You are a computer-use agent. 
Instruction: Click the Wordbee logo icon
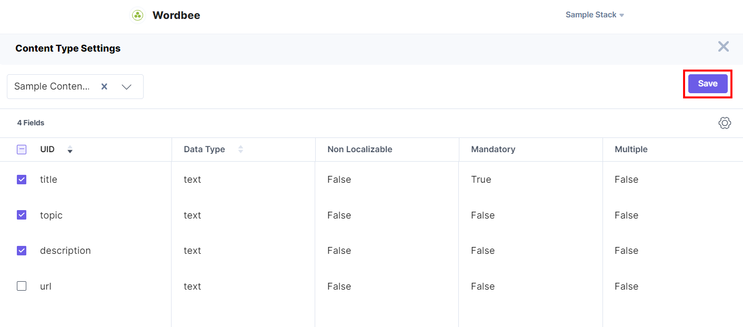pyautogui.click(x=138, y=15)
